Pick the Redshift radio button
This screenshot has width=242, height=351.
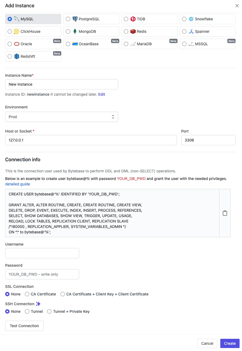pos(10,56)
